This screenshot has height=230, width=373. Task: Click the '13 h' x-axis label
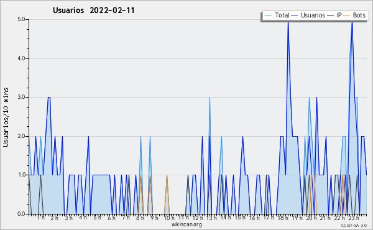211,218
